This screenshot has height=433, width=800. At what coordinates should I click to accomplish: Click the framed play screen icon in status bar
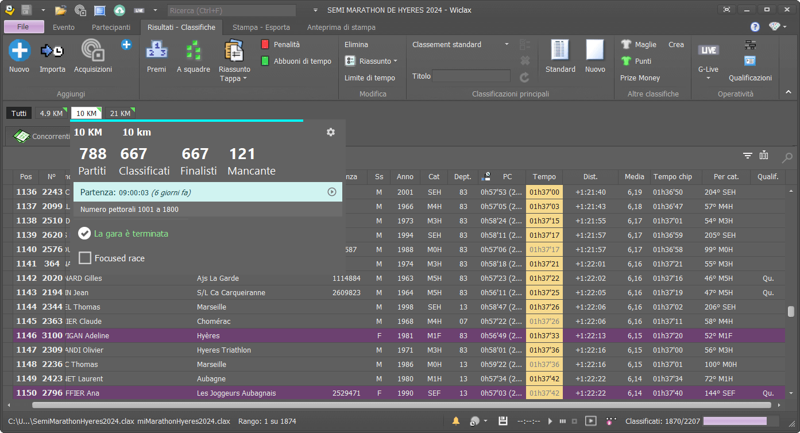click(x=590, y=421)
